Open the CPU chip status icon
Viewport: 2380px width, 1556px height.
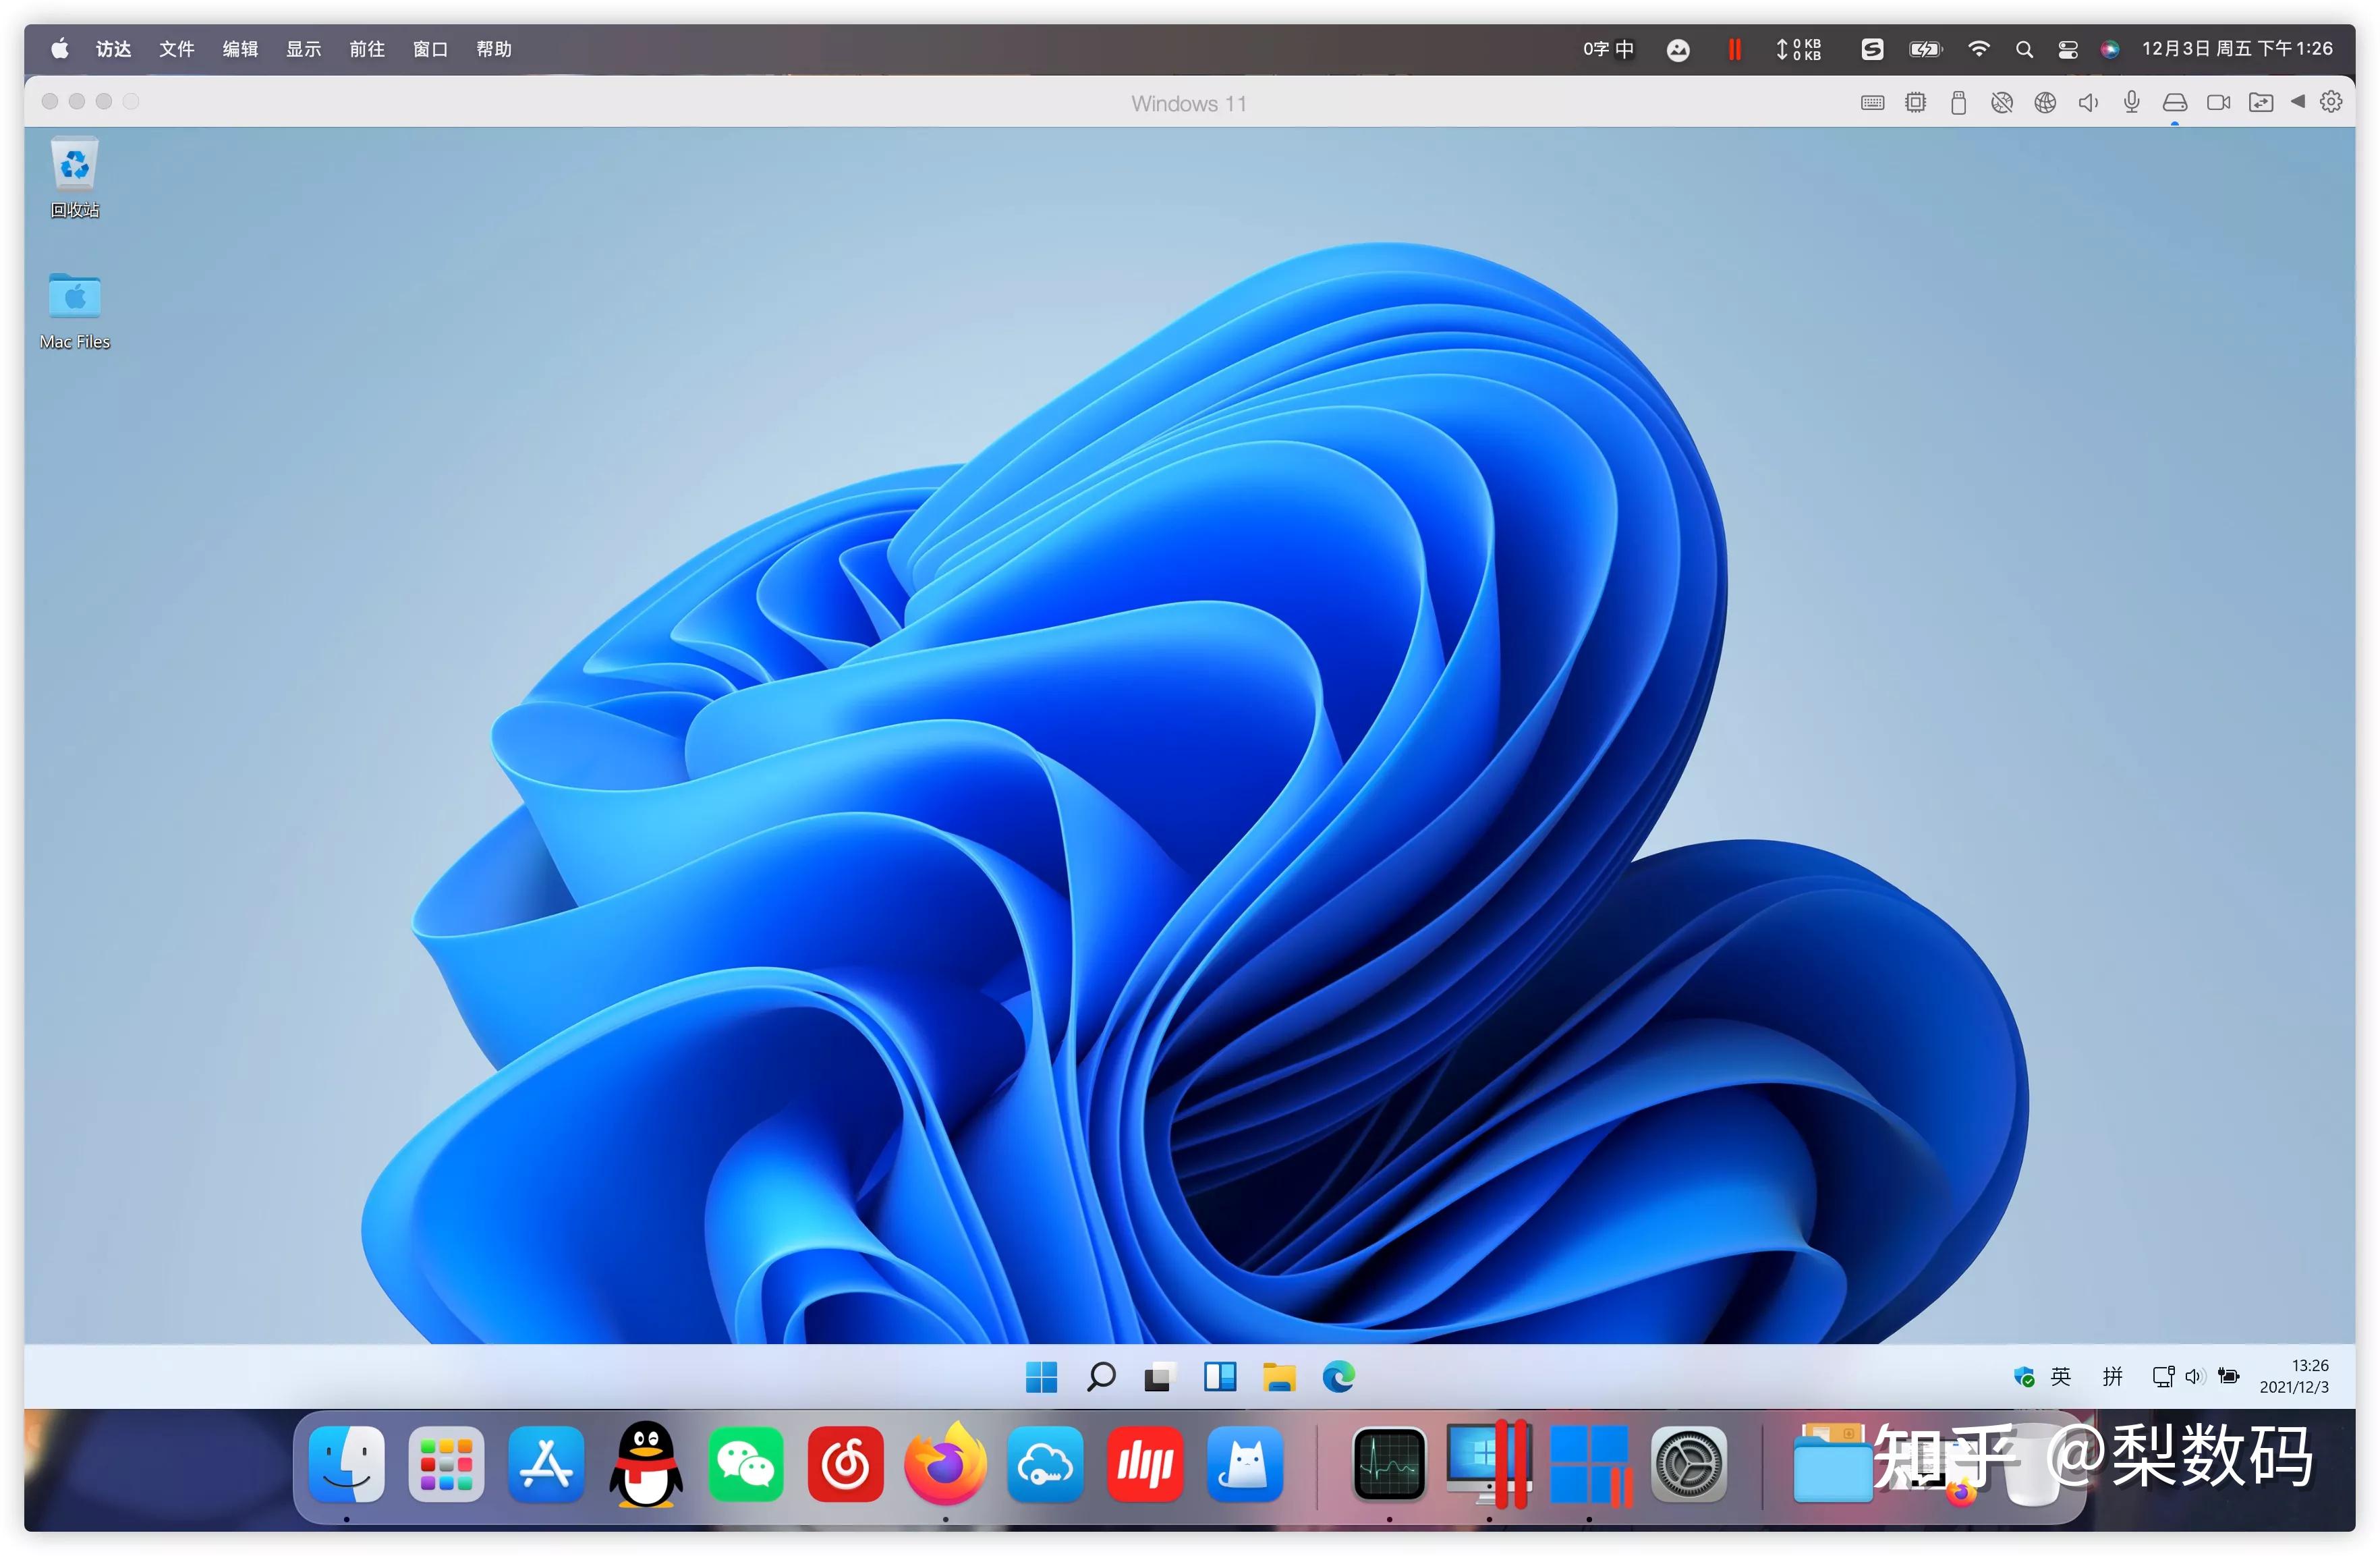1915,103
